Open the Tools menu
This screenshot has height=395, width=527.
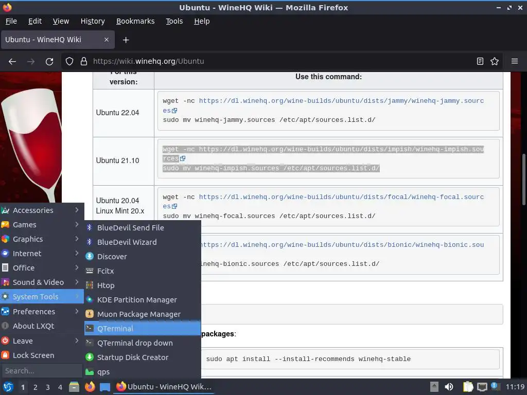[x=174, y=21]
